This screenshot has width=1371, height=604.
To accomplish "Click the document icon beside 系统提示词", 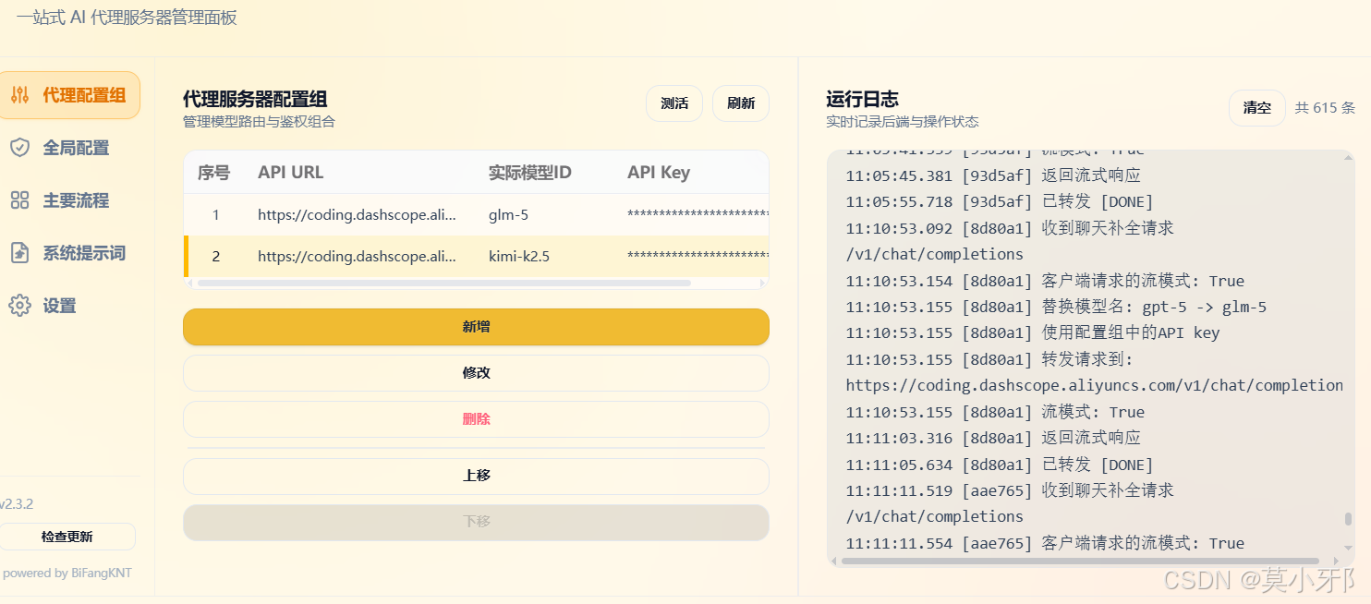I will pyautogui.click(x=19, y=253).
